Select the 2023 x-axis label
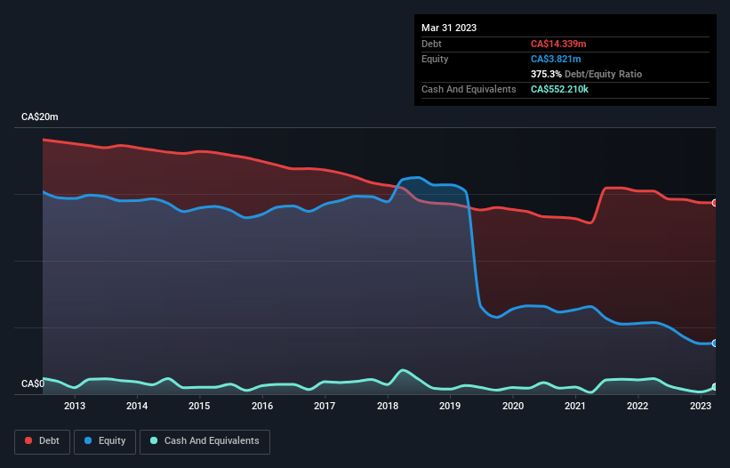Image resolution: width=730 pixels, height=468 pixels. [x=700, y=406]
